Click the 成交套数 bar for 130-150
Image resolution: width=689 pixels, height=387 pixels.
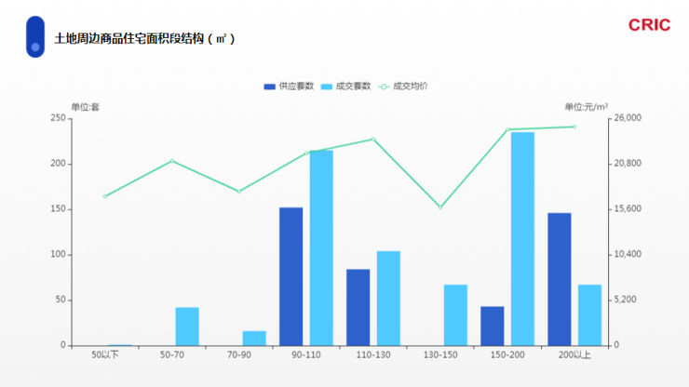click(x=455, y=315)
